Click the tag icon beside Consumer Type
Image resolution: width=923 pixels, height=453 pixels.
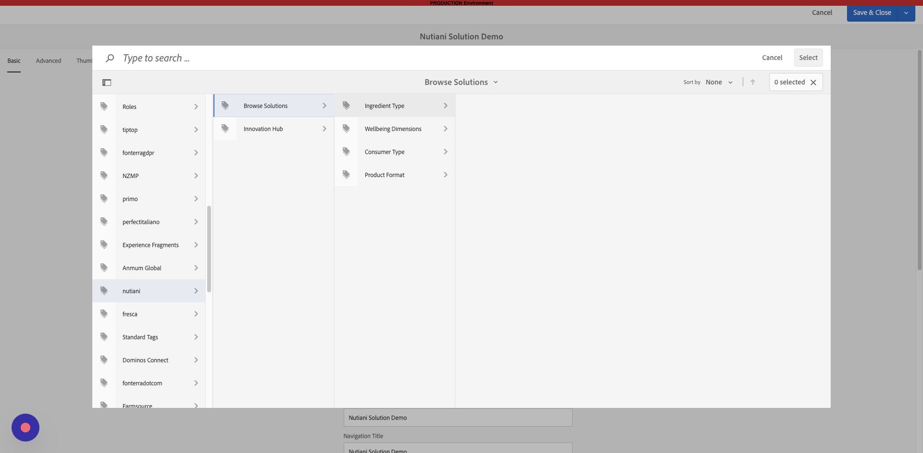pos(346,152)
